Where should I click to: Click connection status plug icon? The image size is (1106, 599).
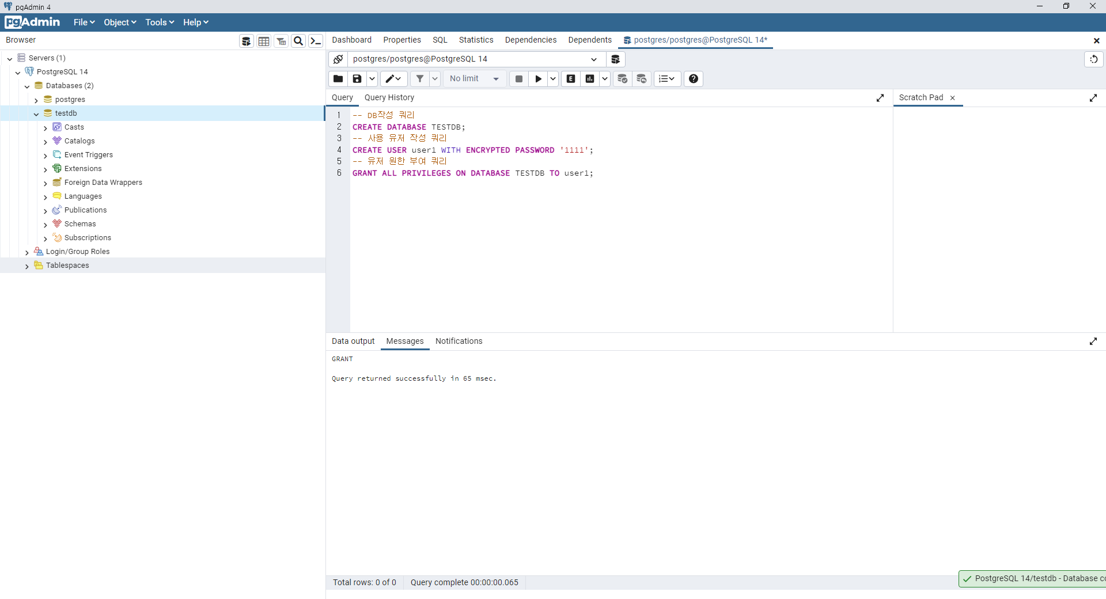click(338, 59)
